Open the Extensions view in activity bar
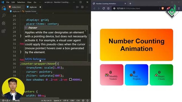This screenshot has height=102, width=182. coord(4,31)
